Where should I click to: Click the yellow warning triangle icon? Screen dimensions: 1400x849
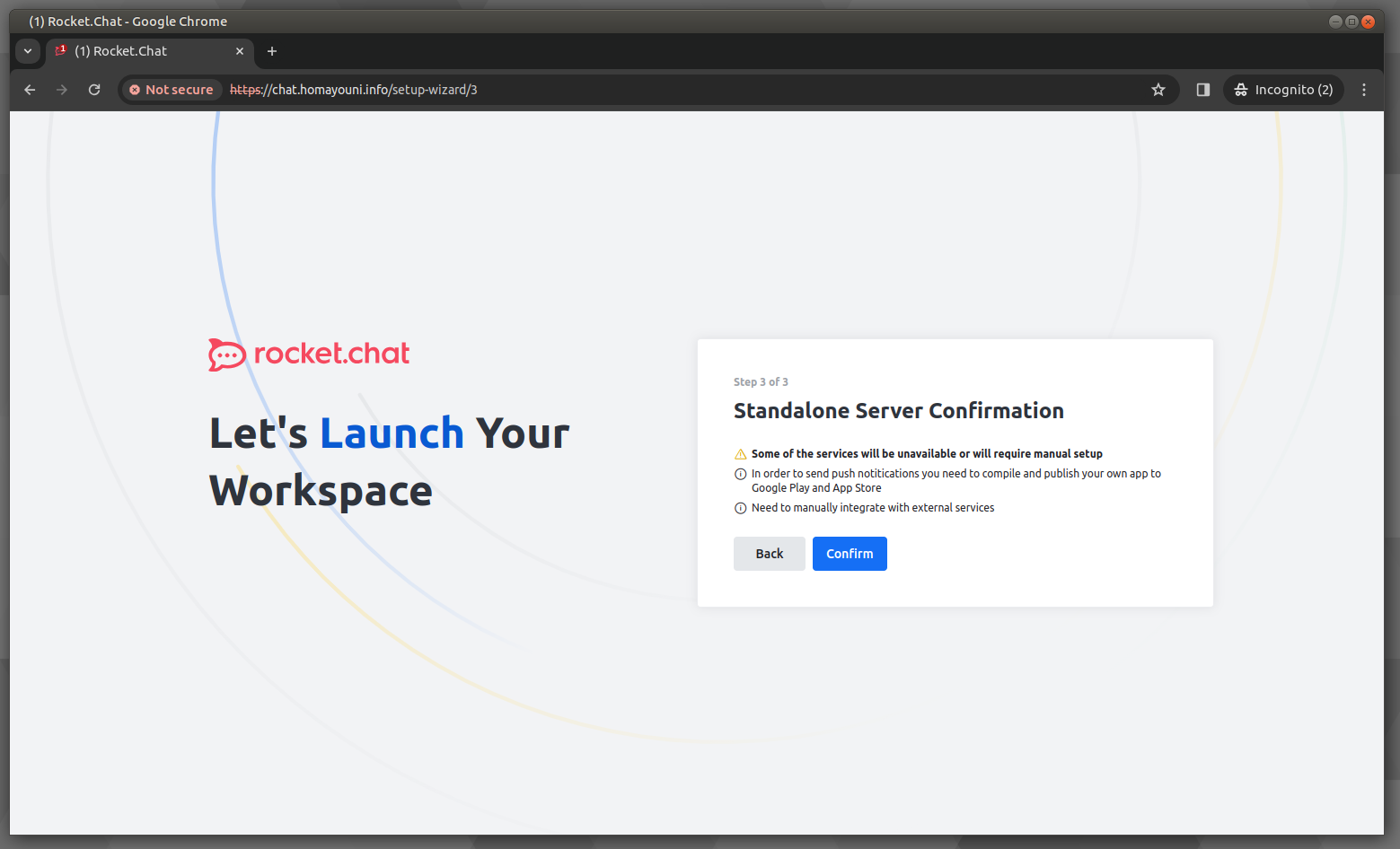[x=741, y=454]
